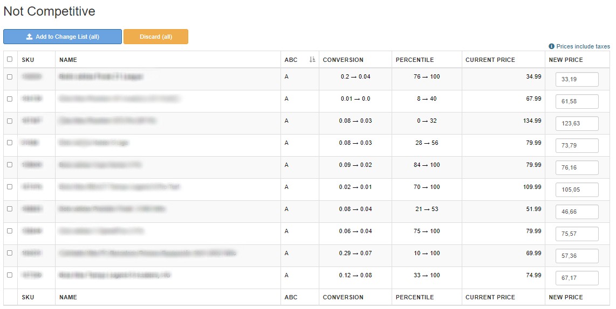Click the Add to Change List (all) label
616x309 pixels.
pos(67,37)
